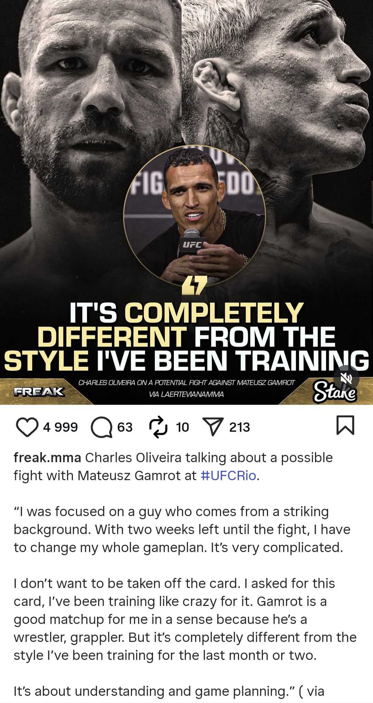Save post with the bookmark icon
This screenshot has width=373, height=703.
(x=345, y=425)
